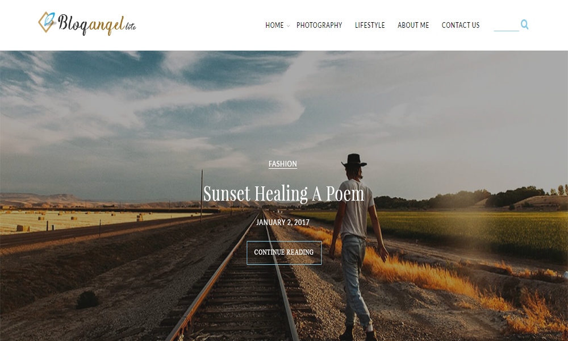The width and height of the screenshot is (568, 341).
Task: Click the CONTINUE READING button
Action: click(284, 252)
